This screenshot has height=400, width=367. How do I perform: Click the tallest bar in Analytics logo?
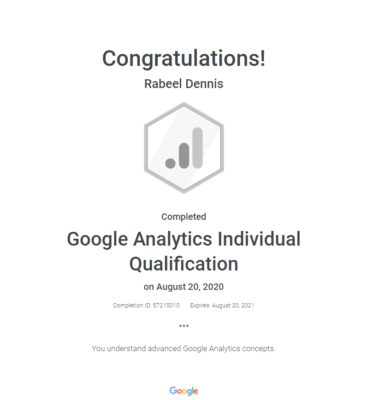(197, 148)
